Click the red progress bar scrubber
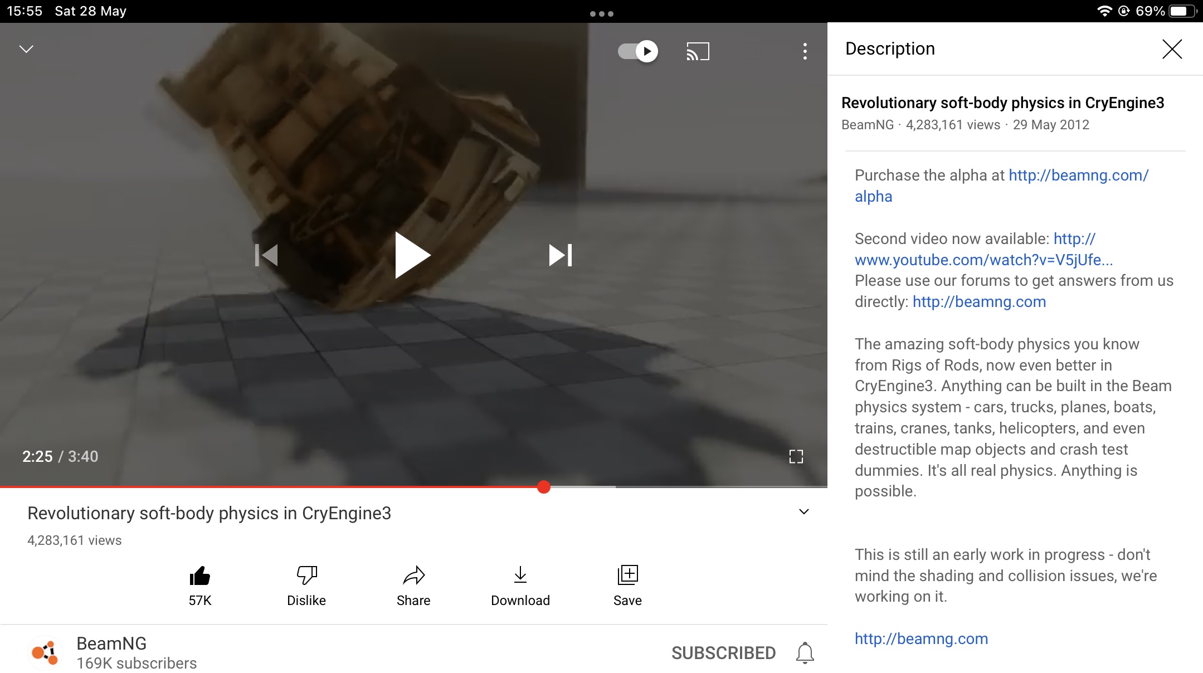 click(544, 487)
